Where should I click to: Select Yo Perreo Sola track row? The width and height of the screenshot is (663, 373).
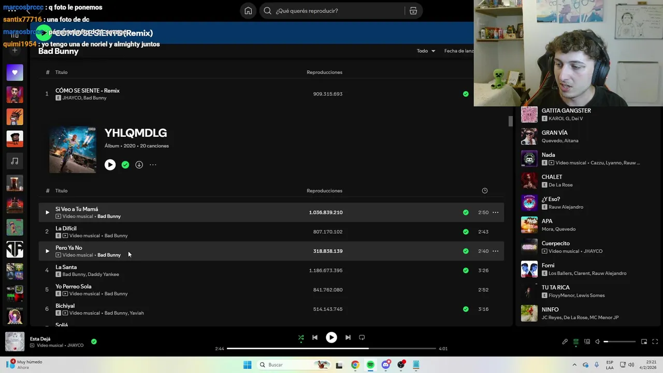tap(271, 290)
